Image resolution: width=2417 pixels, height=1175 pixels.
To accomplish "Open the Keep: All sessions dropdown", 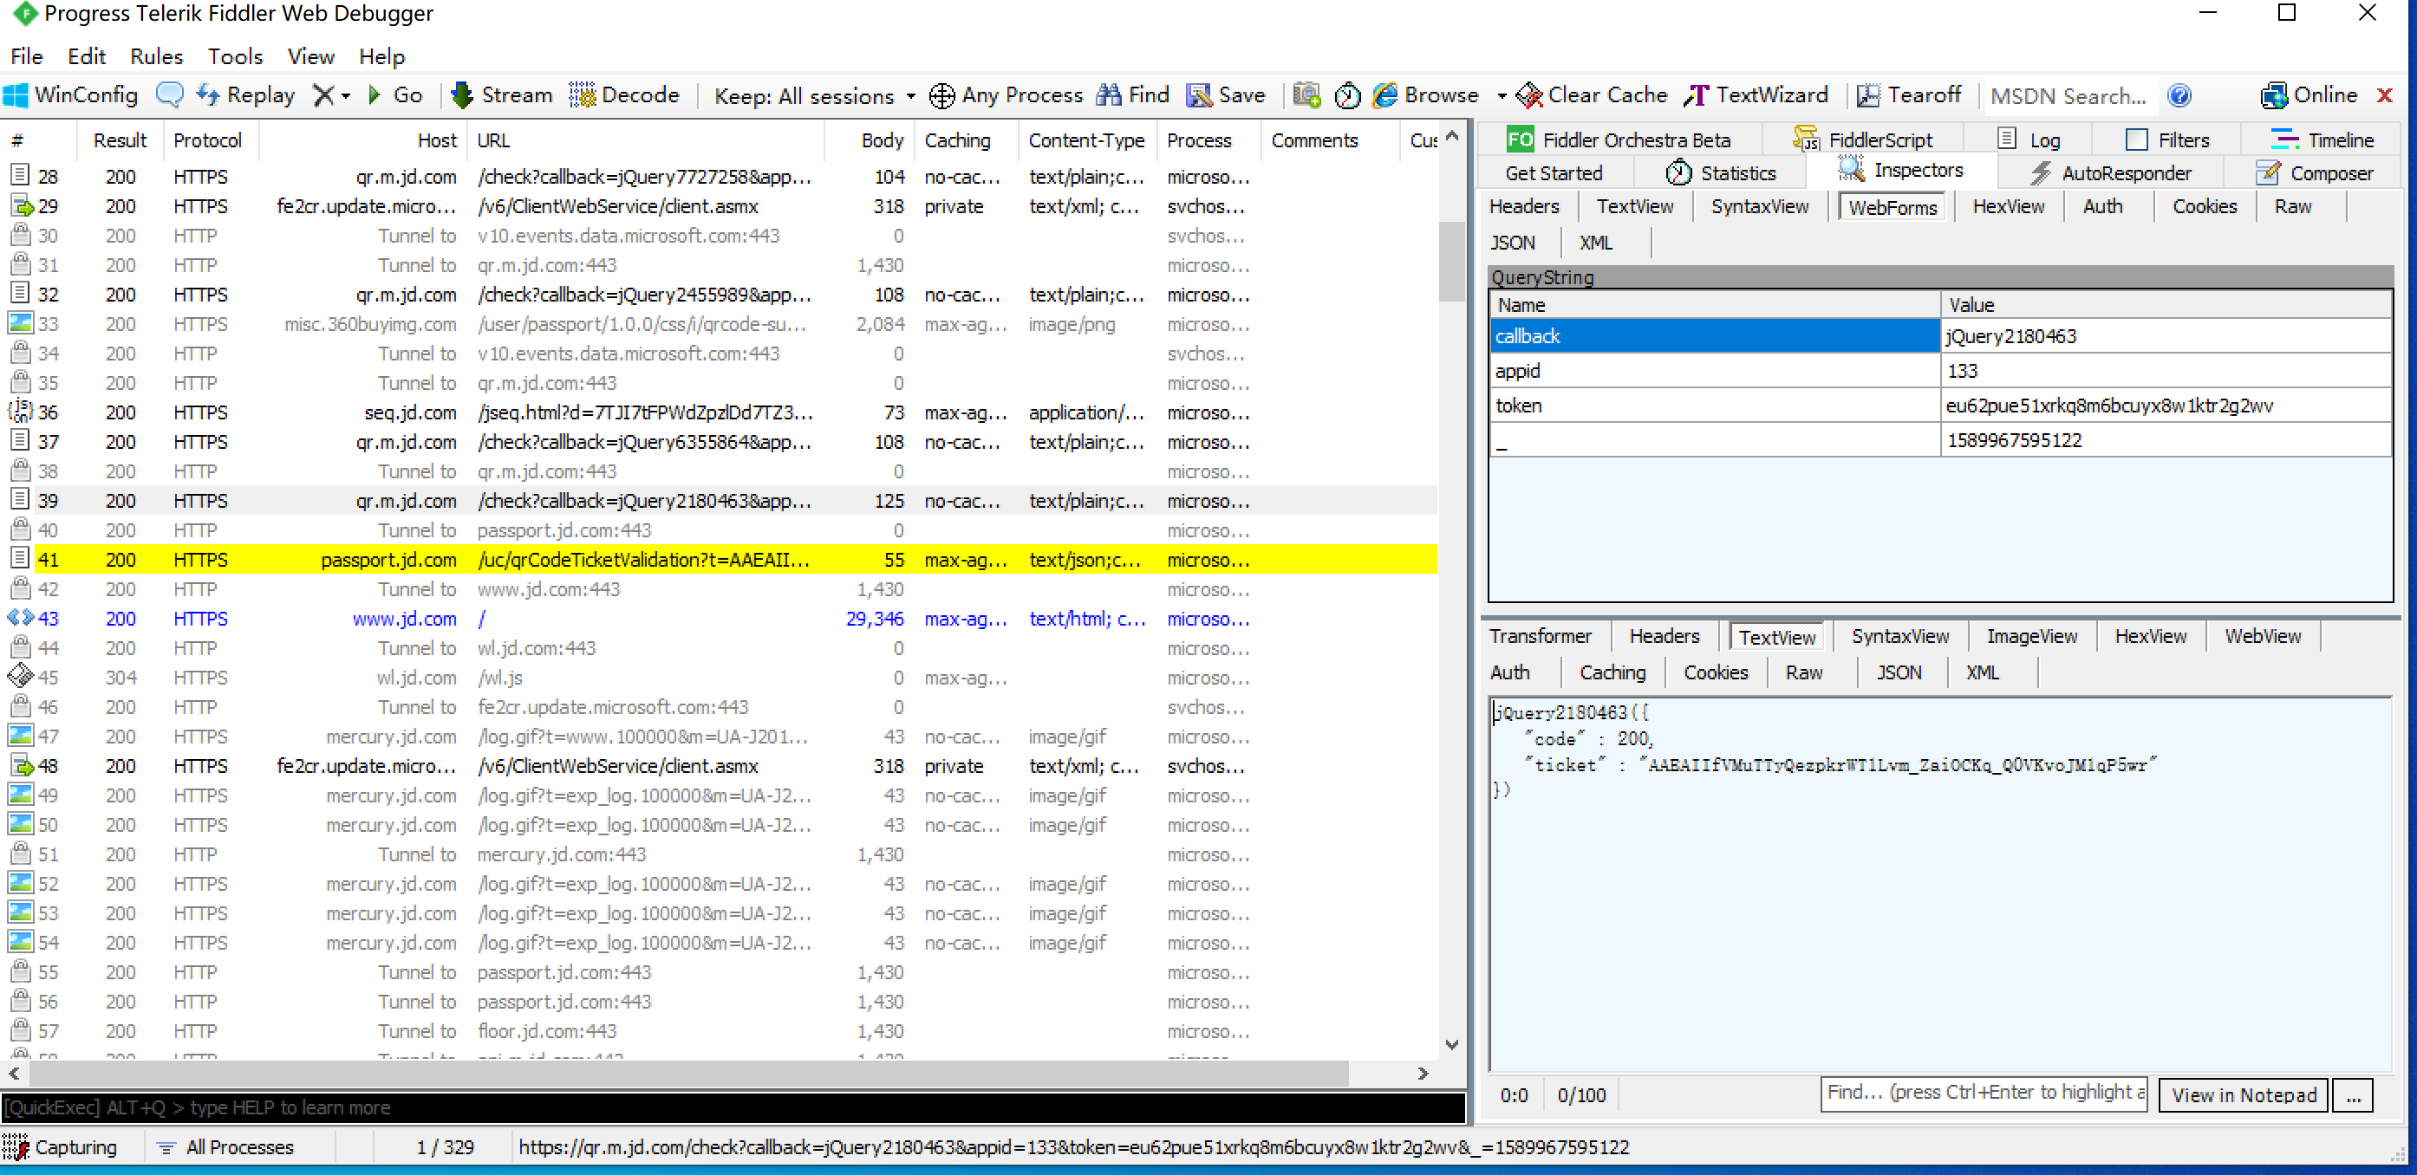I will (814, 96).
